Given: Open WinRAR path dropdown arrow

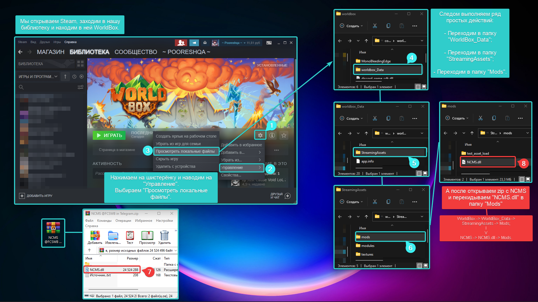Looking at the screenshot, I should pos(176,251).
